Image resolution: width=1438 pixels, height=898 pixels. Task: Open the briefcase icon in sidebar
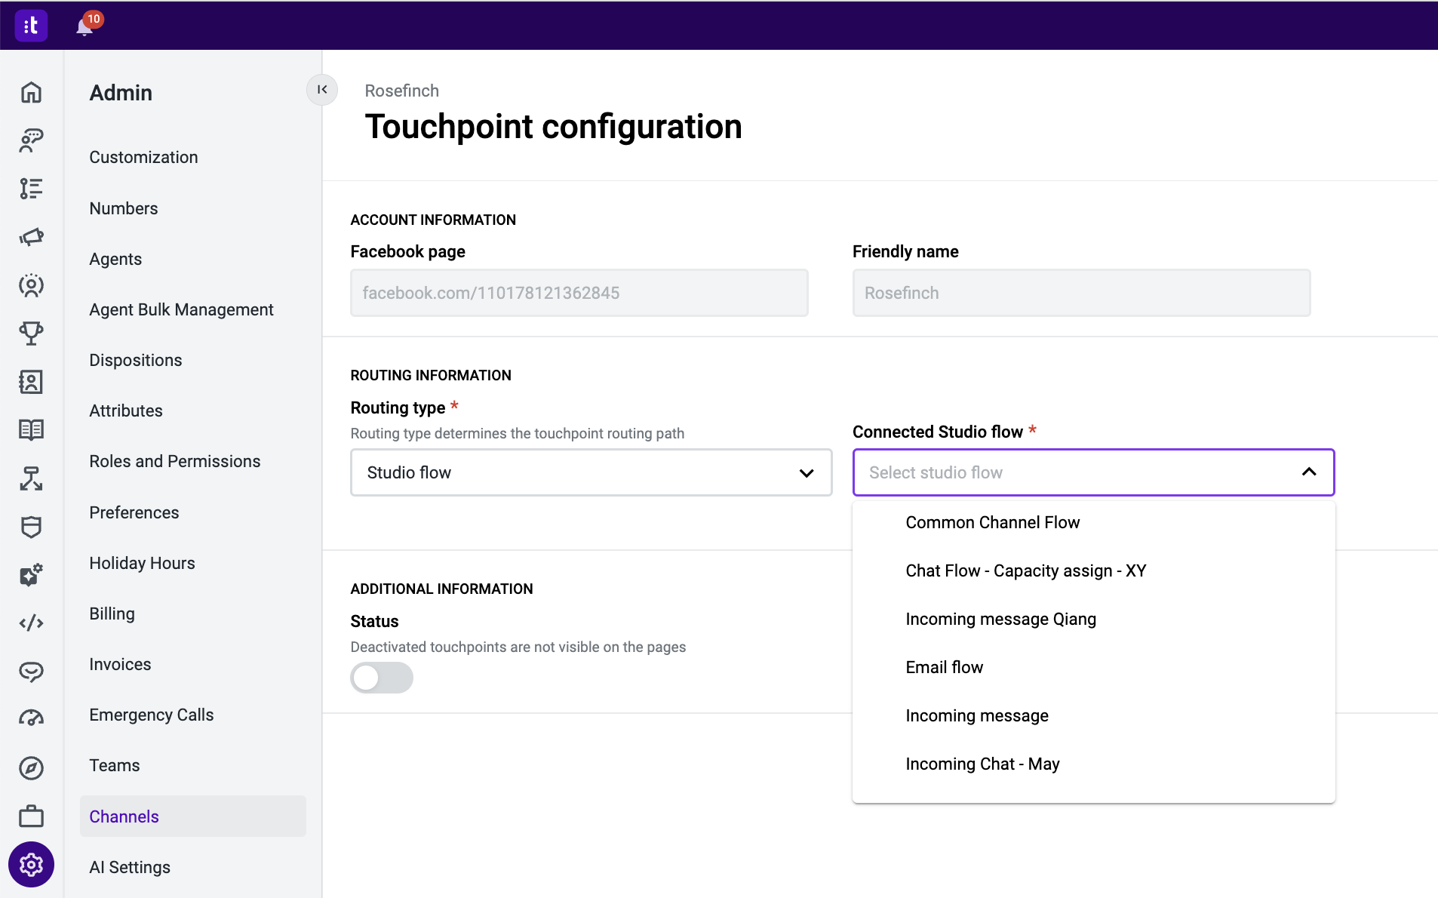coord(31,817)
